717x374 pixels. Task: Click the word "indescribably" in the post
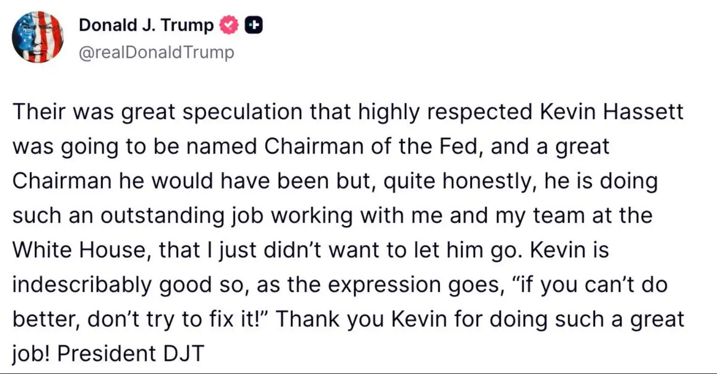80,285
